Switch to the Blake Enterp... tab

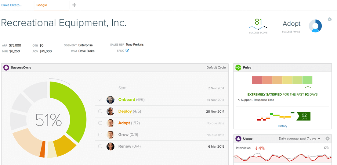pyautogui.click(x=11, y=5)
